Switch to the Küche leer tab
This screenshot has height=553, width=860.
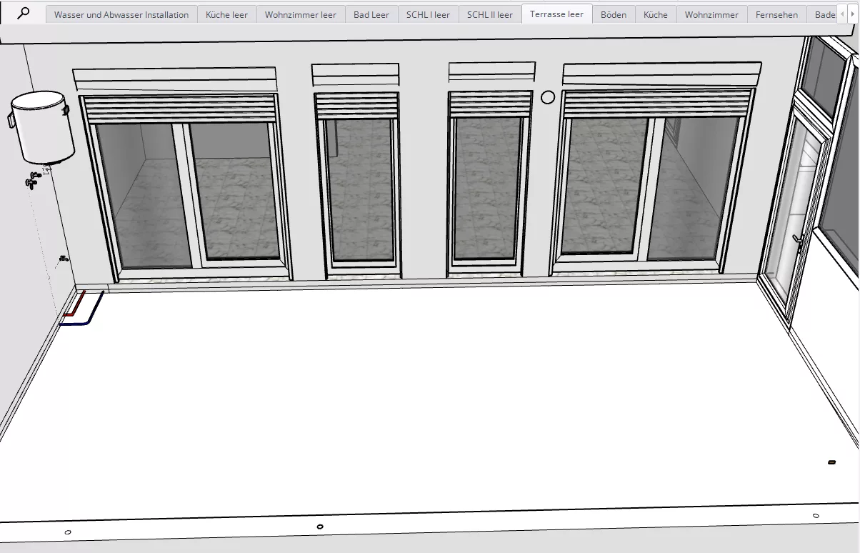coord(226,14)
